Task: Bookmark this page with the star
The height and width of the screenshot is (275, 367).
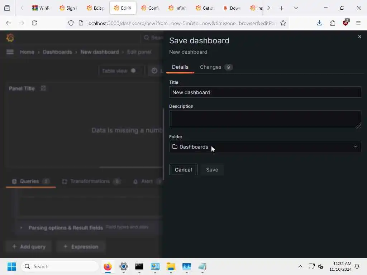Action: [283, 23]
